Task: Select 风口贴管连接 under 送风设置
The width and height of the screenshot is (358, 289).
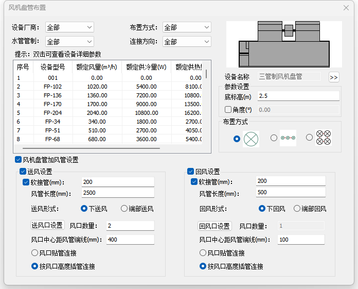Action: point(35,253)
